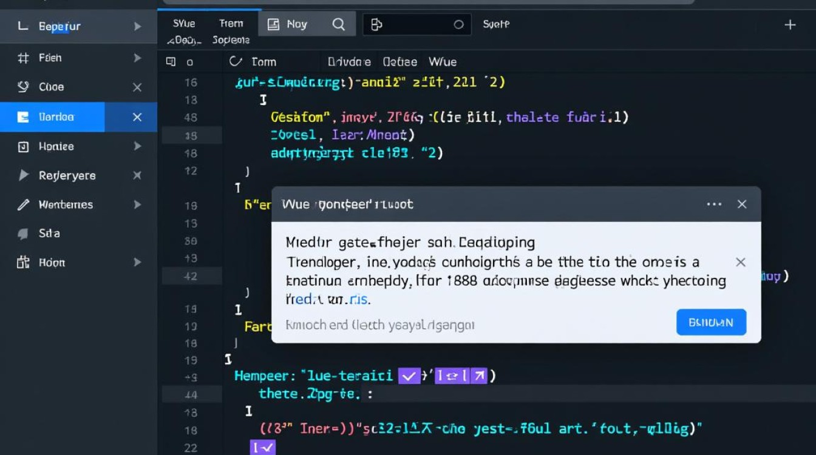Click the square icon beside Hoaiee
Image resolution: width=816 pixels, height=455 pixels.
pyautogui.click(x=23, y=146)
